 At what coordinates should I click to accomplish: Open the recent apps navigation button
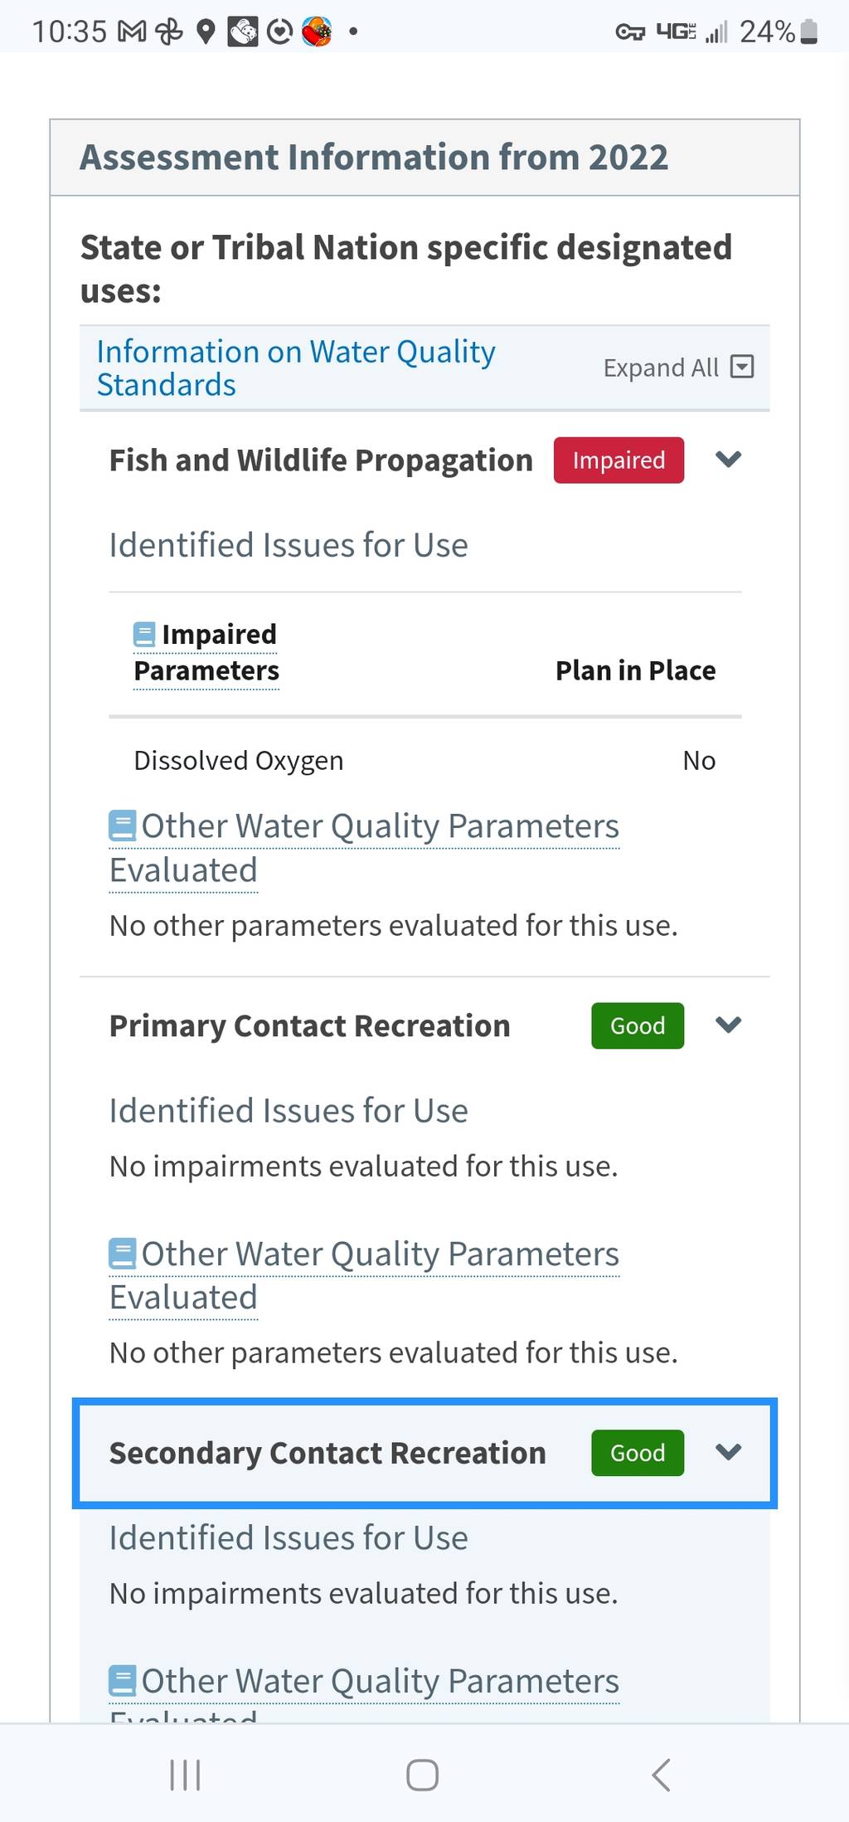point(185,1775)
